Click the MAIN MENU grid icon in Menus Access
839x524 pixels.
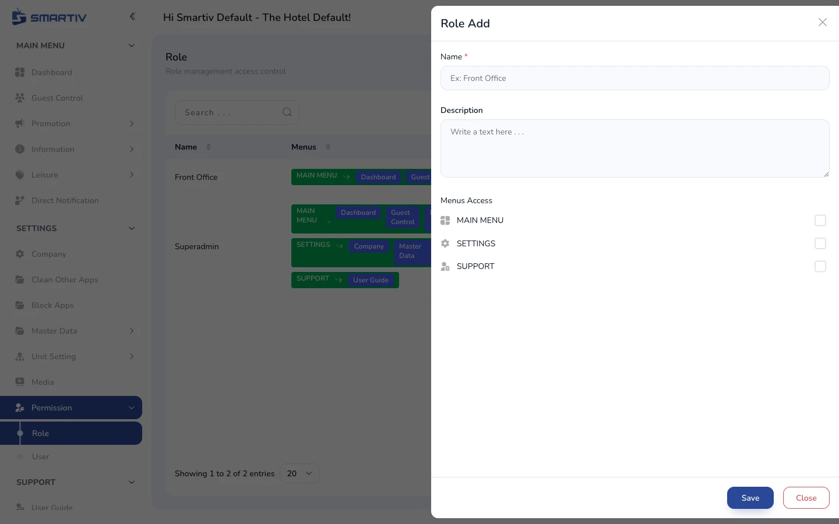coord(445,220)
